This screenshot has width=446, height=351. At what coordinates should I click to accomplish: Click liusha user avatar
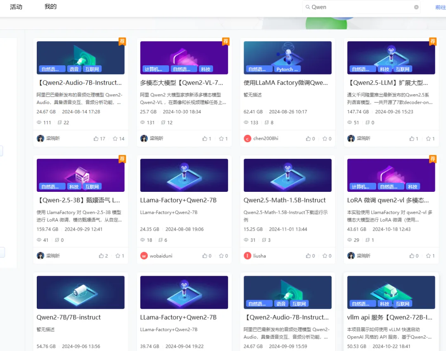click(247, 256)
